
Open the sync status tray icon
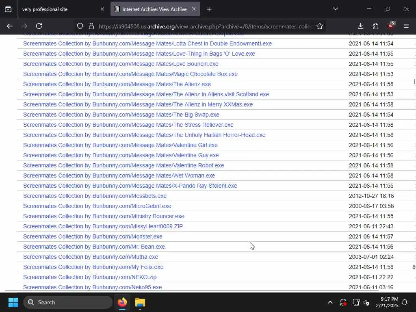point(343,302)
